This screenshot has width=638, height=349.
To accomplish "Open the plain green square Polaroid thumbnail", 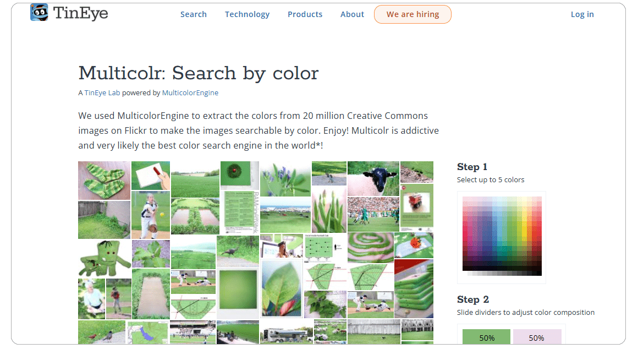I will pyautogui.click(x=238, y=292).
